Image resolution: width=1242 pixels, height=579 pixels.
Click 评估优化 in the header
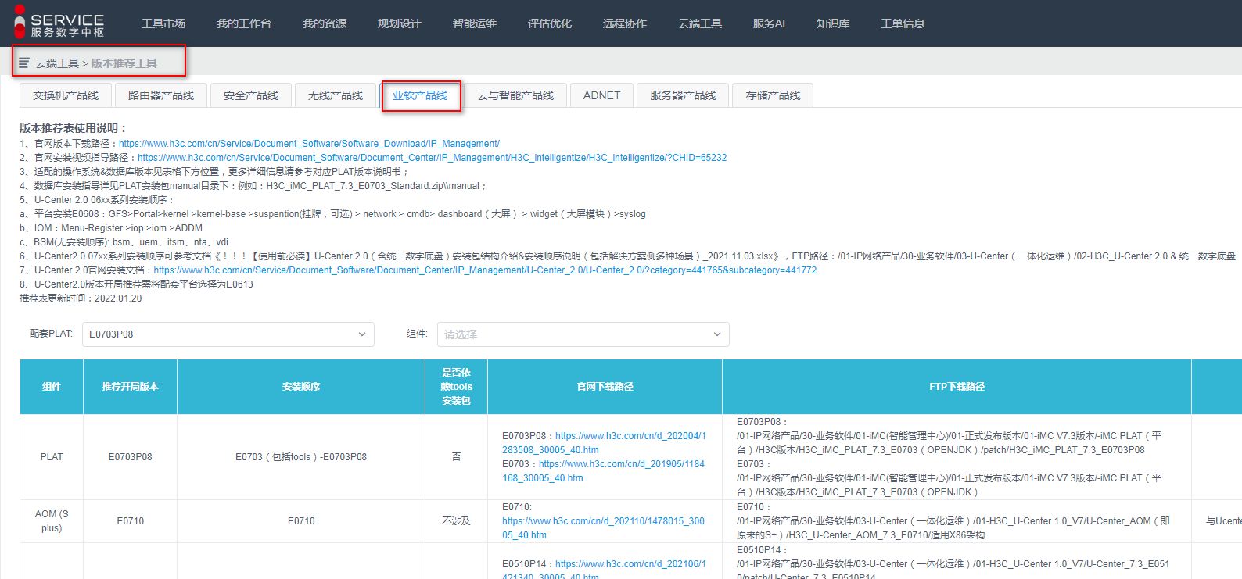(550, 23)
